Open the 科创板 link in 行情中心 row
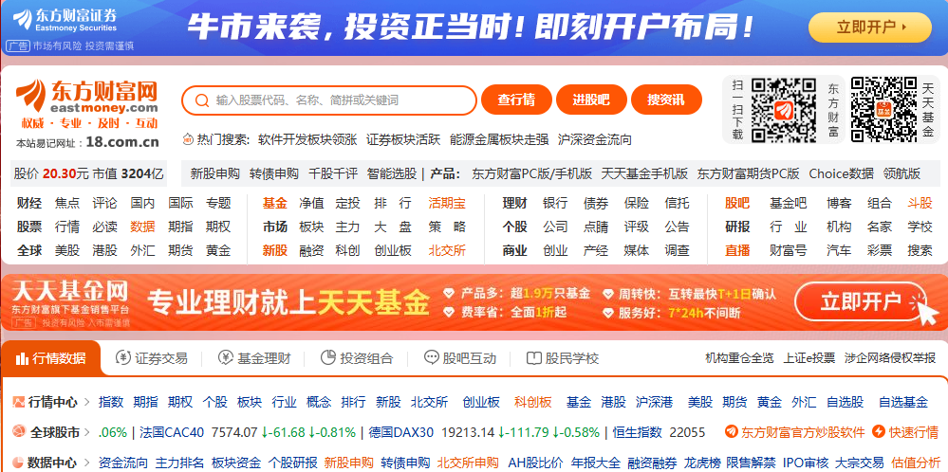The height and width of the screenshot is (472, 948). (x=533, y=402)
